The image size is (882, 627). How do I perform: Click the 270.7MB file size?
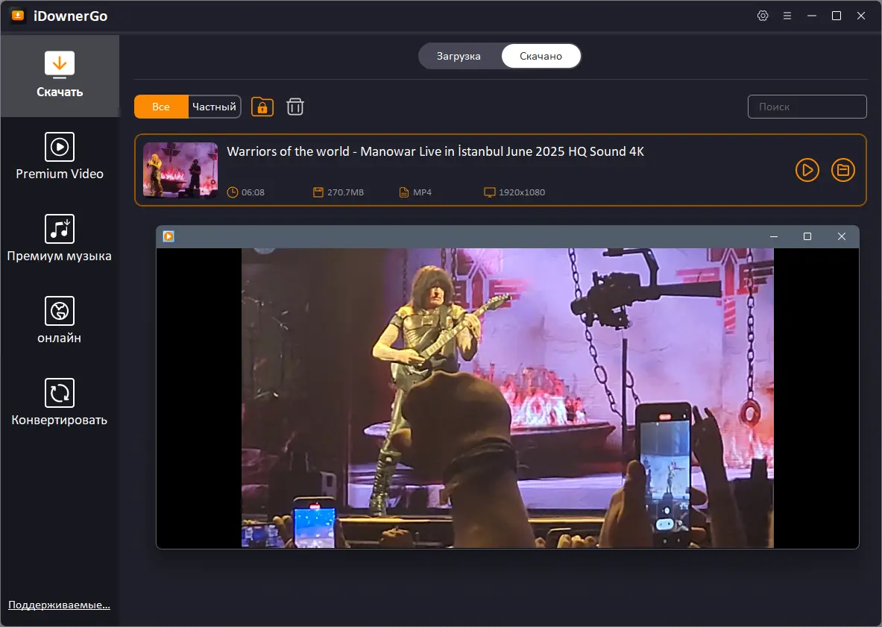point(345,192)
